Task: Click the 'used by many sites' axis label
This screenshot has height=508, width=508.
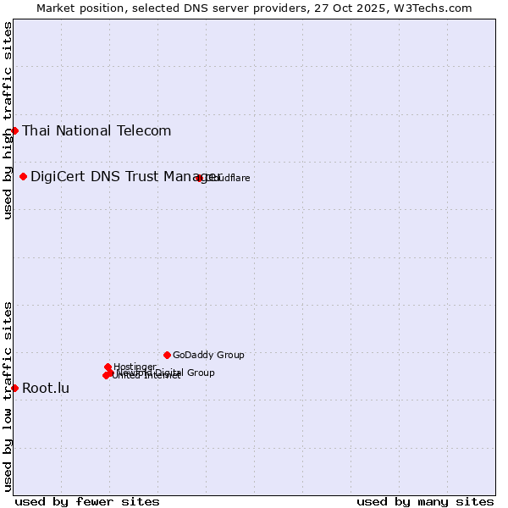Action: (x=425, y=501)
